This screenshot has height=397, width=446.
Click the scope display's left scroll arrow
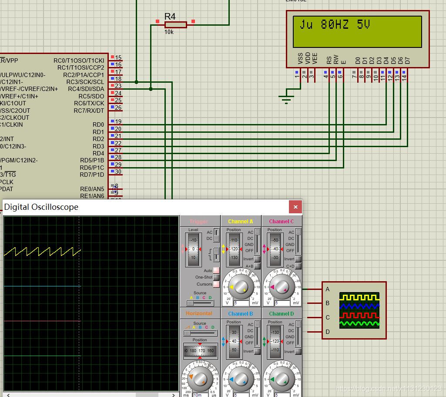[8, 395]
